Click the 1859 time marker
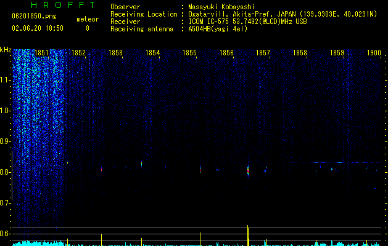The height and width of the screenshot is (246, 388). (x=337, y=53)
